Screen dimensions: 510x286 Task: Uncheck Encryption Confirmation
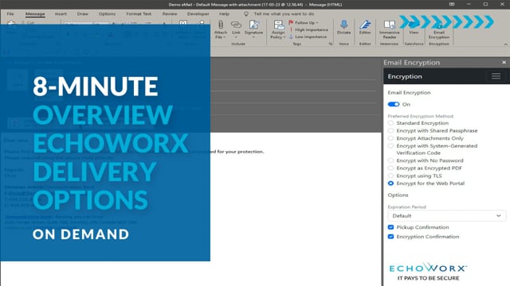pyautogui.click(x=391, y=237)
